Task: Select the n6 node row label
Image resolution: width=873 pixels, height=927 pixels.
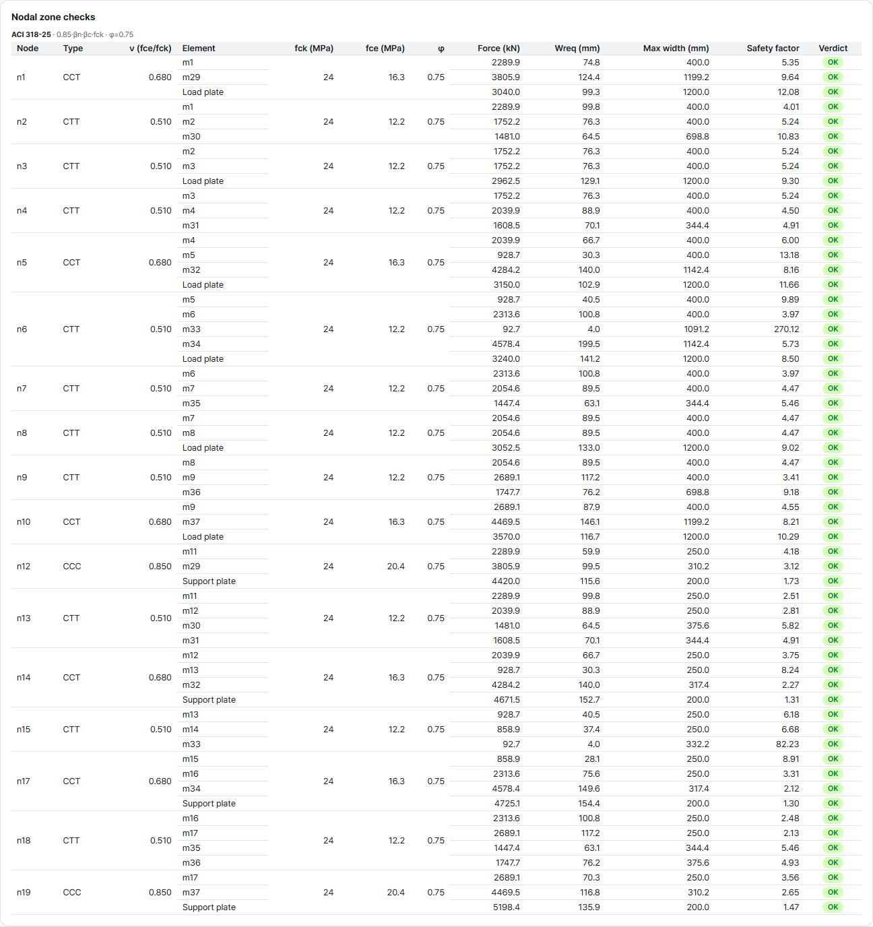Action: click(x=22, y=329)
